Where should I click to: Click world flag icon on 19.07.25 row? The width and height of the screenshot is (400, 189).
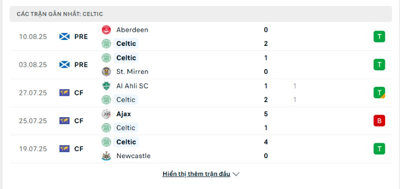(x=64, y=149)
